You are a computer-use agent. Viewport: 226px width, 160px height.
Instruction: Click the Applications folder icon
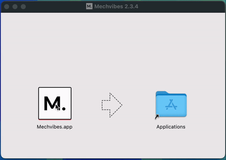171,104
